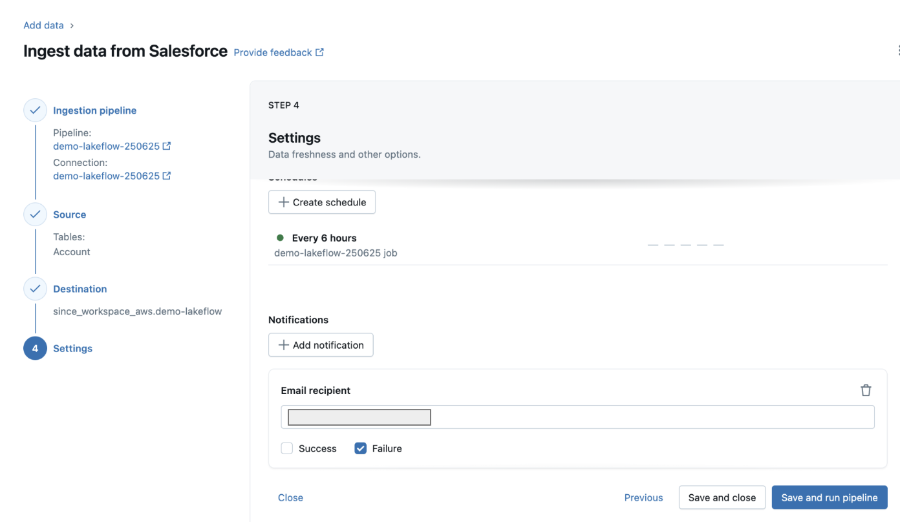This screenshot has height=522, width=900.
Task: Click the Ingestion pipeline completed checkmark icon
Action: [x=35, y=110]
